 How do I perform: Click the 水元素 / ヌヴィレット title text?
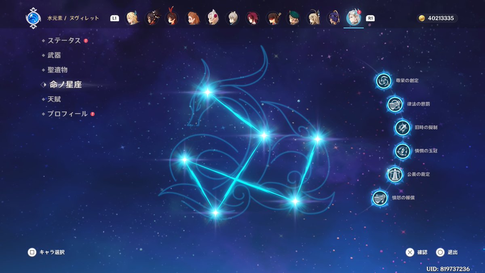[73, 18]
